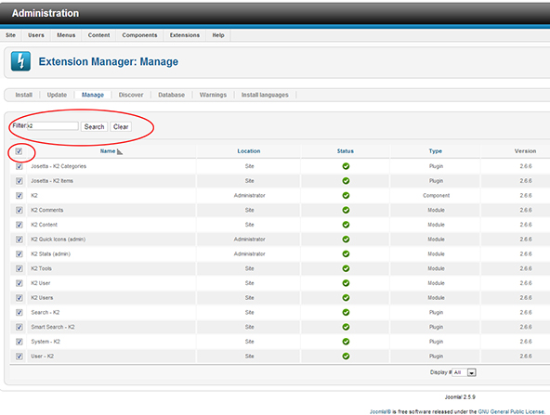Screen dimensions: 550x415
Task: Sort extensions by Location column
Action: [x=249, y=151]
